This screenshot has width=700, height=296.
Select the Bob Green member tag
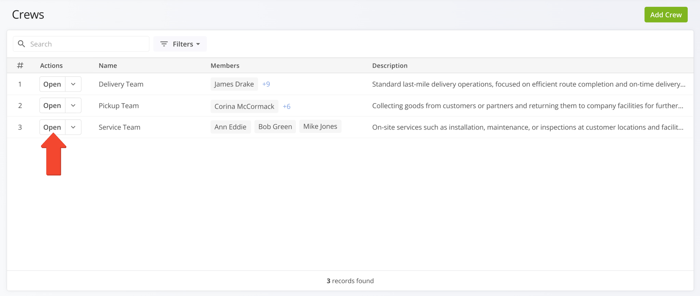[x=275, y=126]
